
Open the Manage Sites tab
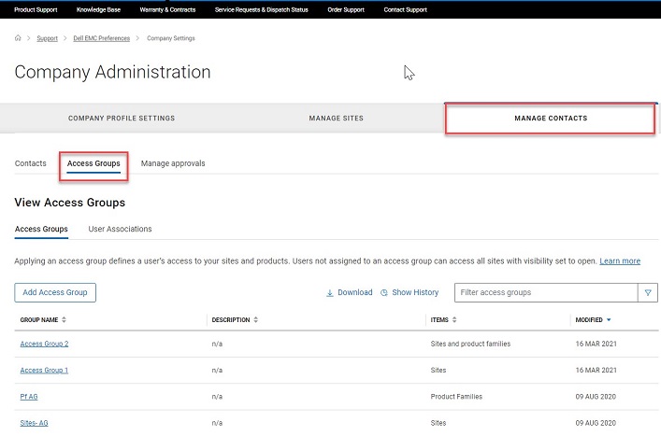tap(336, 119)
